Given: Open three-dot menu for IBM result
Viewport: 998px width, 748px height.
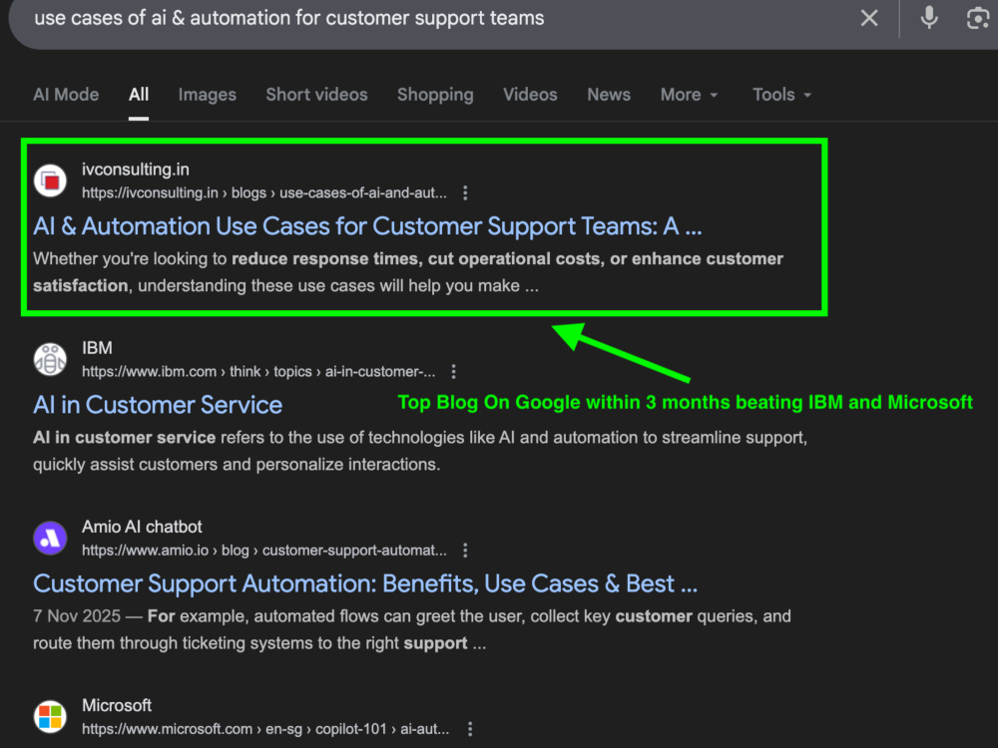Looking at the screenshot, I should pyautogui.click(x=454, y=371).
